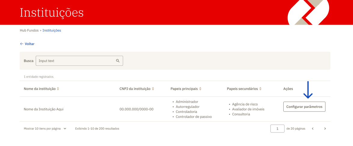
Task: Click the Consultoria role entry
Action: (x=241, y=114)
